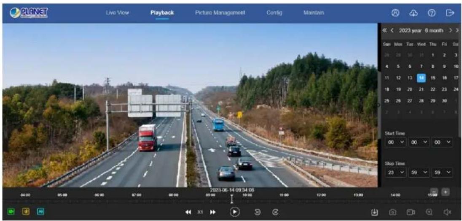This screenshot has height=221, width=462.
Task: Open the help question mark icon
Action: [432, 13]
